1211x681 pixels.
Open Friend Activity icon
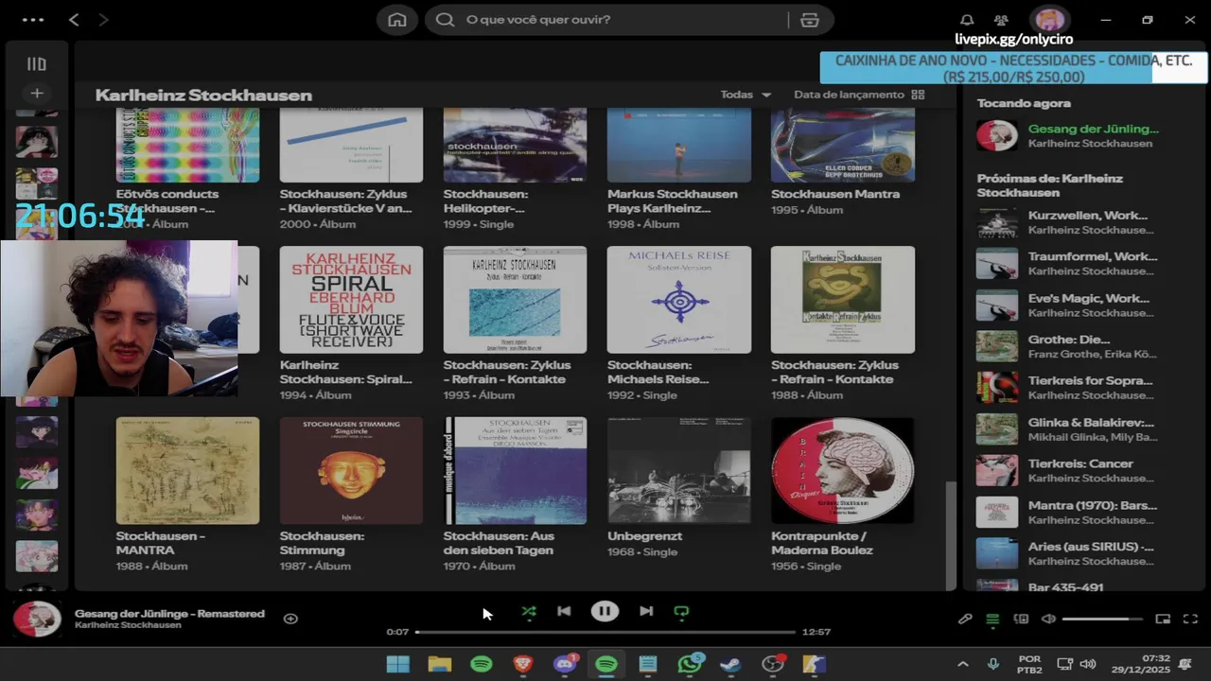point(1001,20)
